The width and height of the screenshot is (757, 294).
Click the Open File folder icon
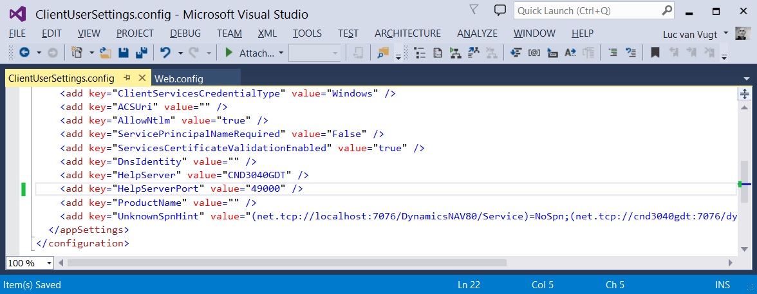pyautogui.click(x=106, y=53)
